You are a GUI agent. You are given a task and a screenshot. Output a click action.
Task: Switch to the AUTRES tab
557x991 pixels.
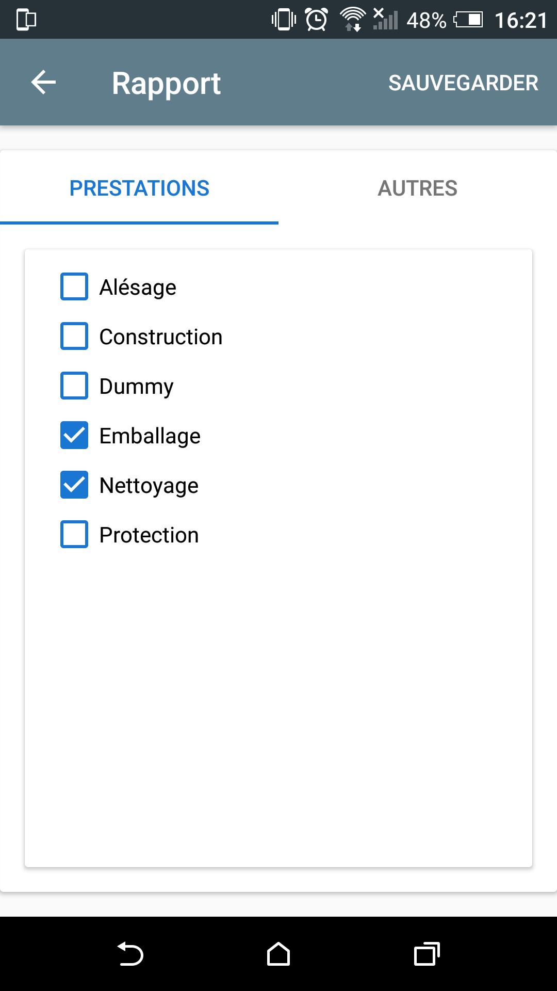[x=418, y=188]
